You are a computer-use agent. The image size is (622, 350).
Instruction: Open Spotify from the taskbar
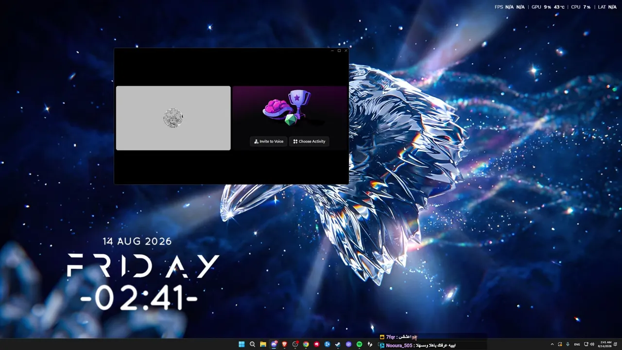tap(359, 344)
